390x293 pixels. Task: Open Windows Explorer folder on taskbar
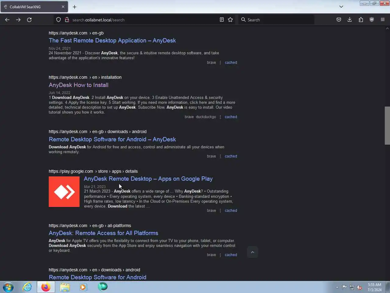coord(65,287)
